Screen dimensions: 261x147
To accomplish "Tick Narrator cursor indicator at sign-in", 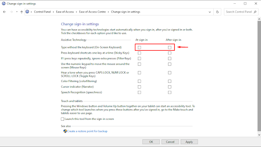I will [x=139, y=87].
